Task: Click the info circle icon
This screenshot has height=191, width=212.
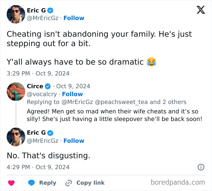Action: [200, 167]
